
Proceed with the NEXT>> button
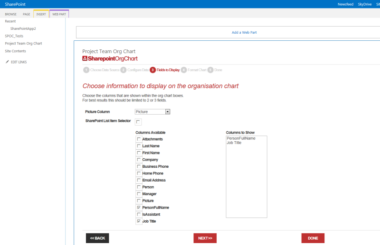coord(205,238)
